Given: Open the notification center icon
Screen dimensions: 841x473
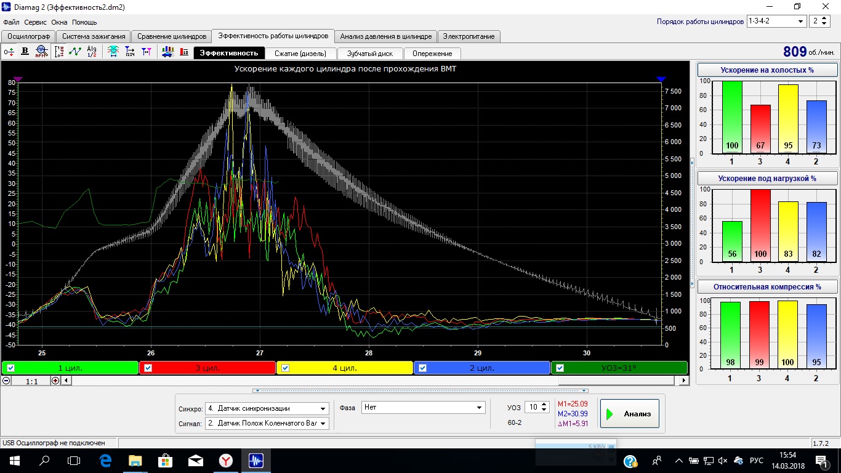Looking at the screenshot, I should pyautogui.click(x=822, y=460).
